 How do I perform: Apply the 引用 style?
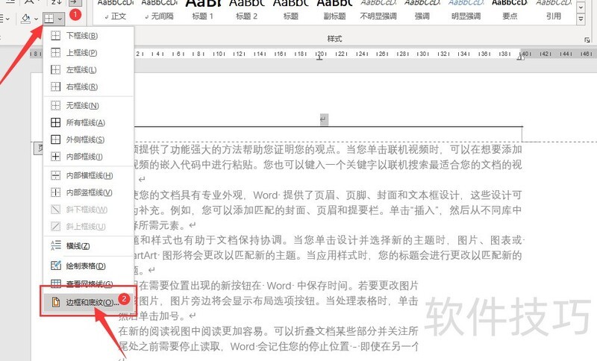(553, 9)
